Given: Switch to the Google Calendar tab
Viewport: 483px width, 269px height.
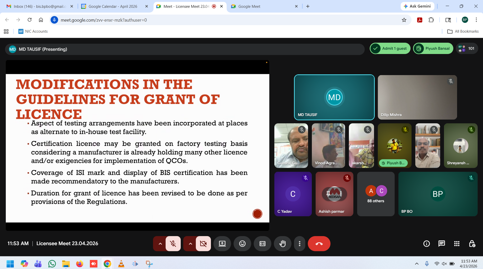Looking at the screenshot, I should pos(113,6).
